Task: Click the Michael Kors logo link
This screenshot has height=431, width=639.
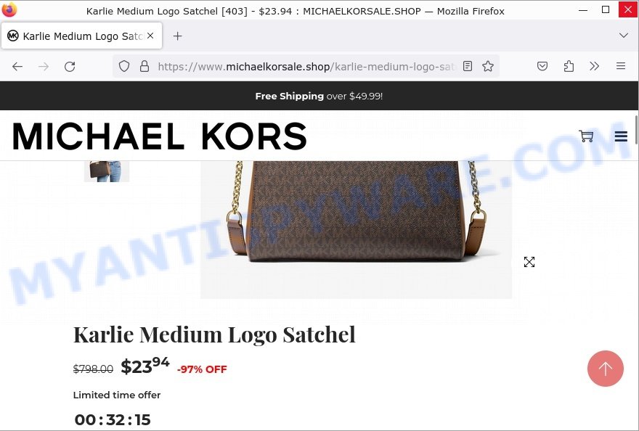Action: [x=159, y=136]
